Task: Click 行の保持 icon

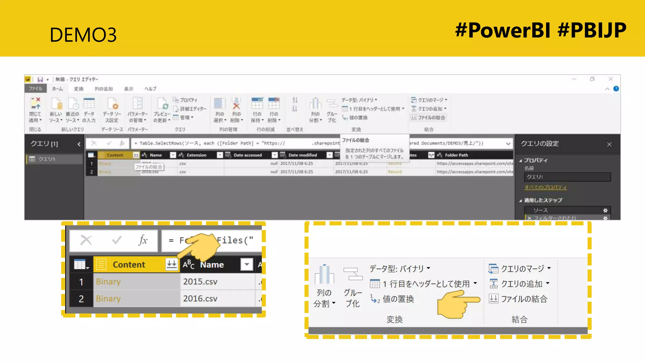Action: (257, 103)
